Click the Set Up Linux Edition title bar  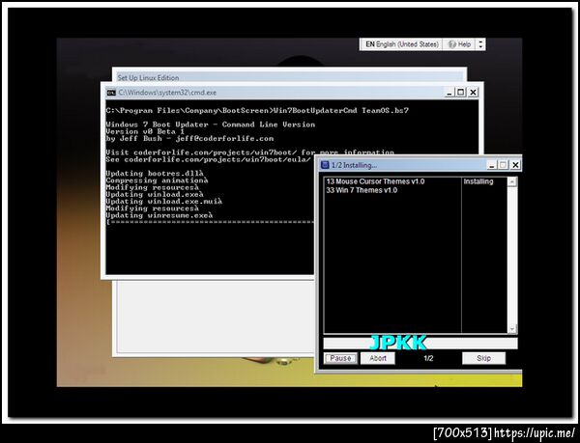[289, 77]
